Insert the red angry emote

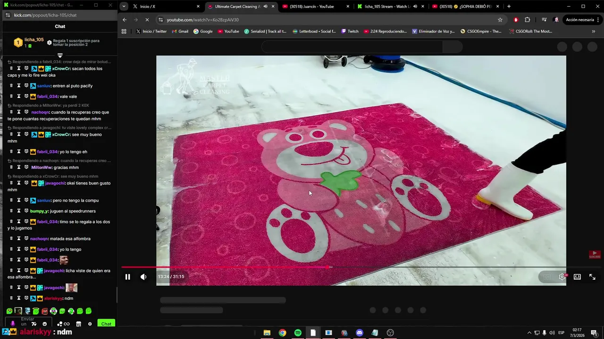(44, 311)
